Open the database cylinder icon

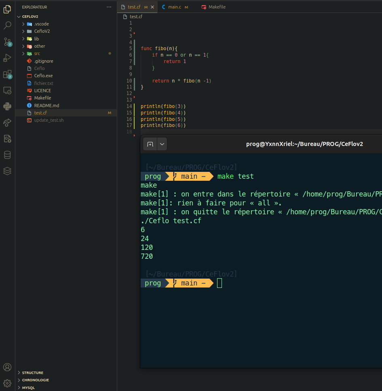[x=7, y=155]
